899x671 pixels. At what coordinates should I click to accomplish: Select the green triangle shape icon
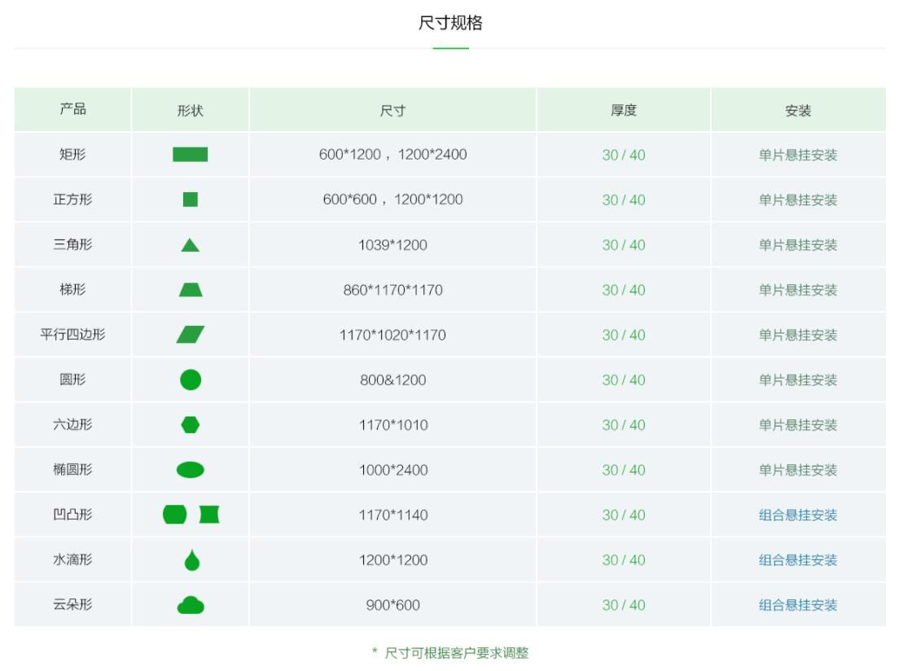coord(190,245)
